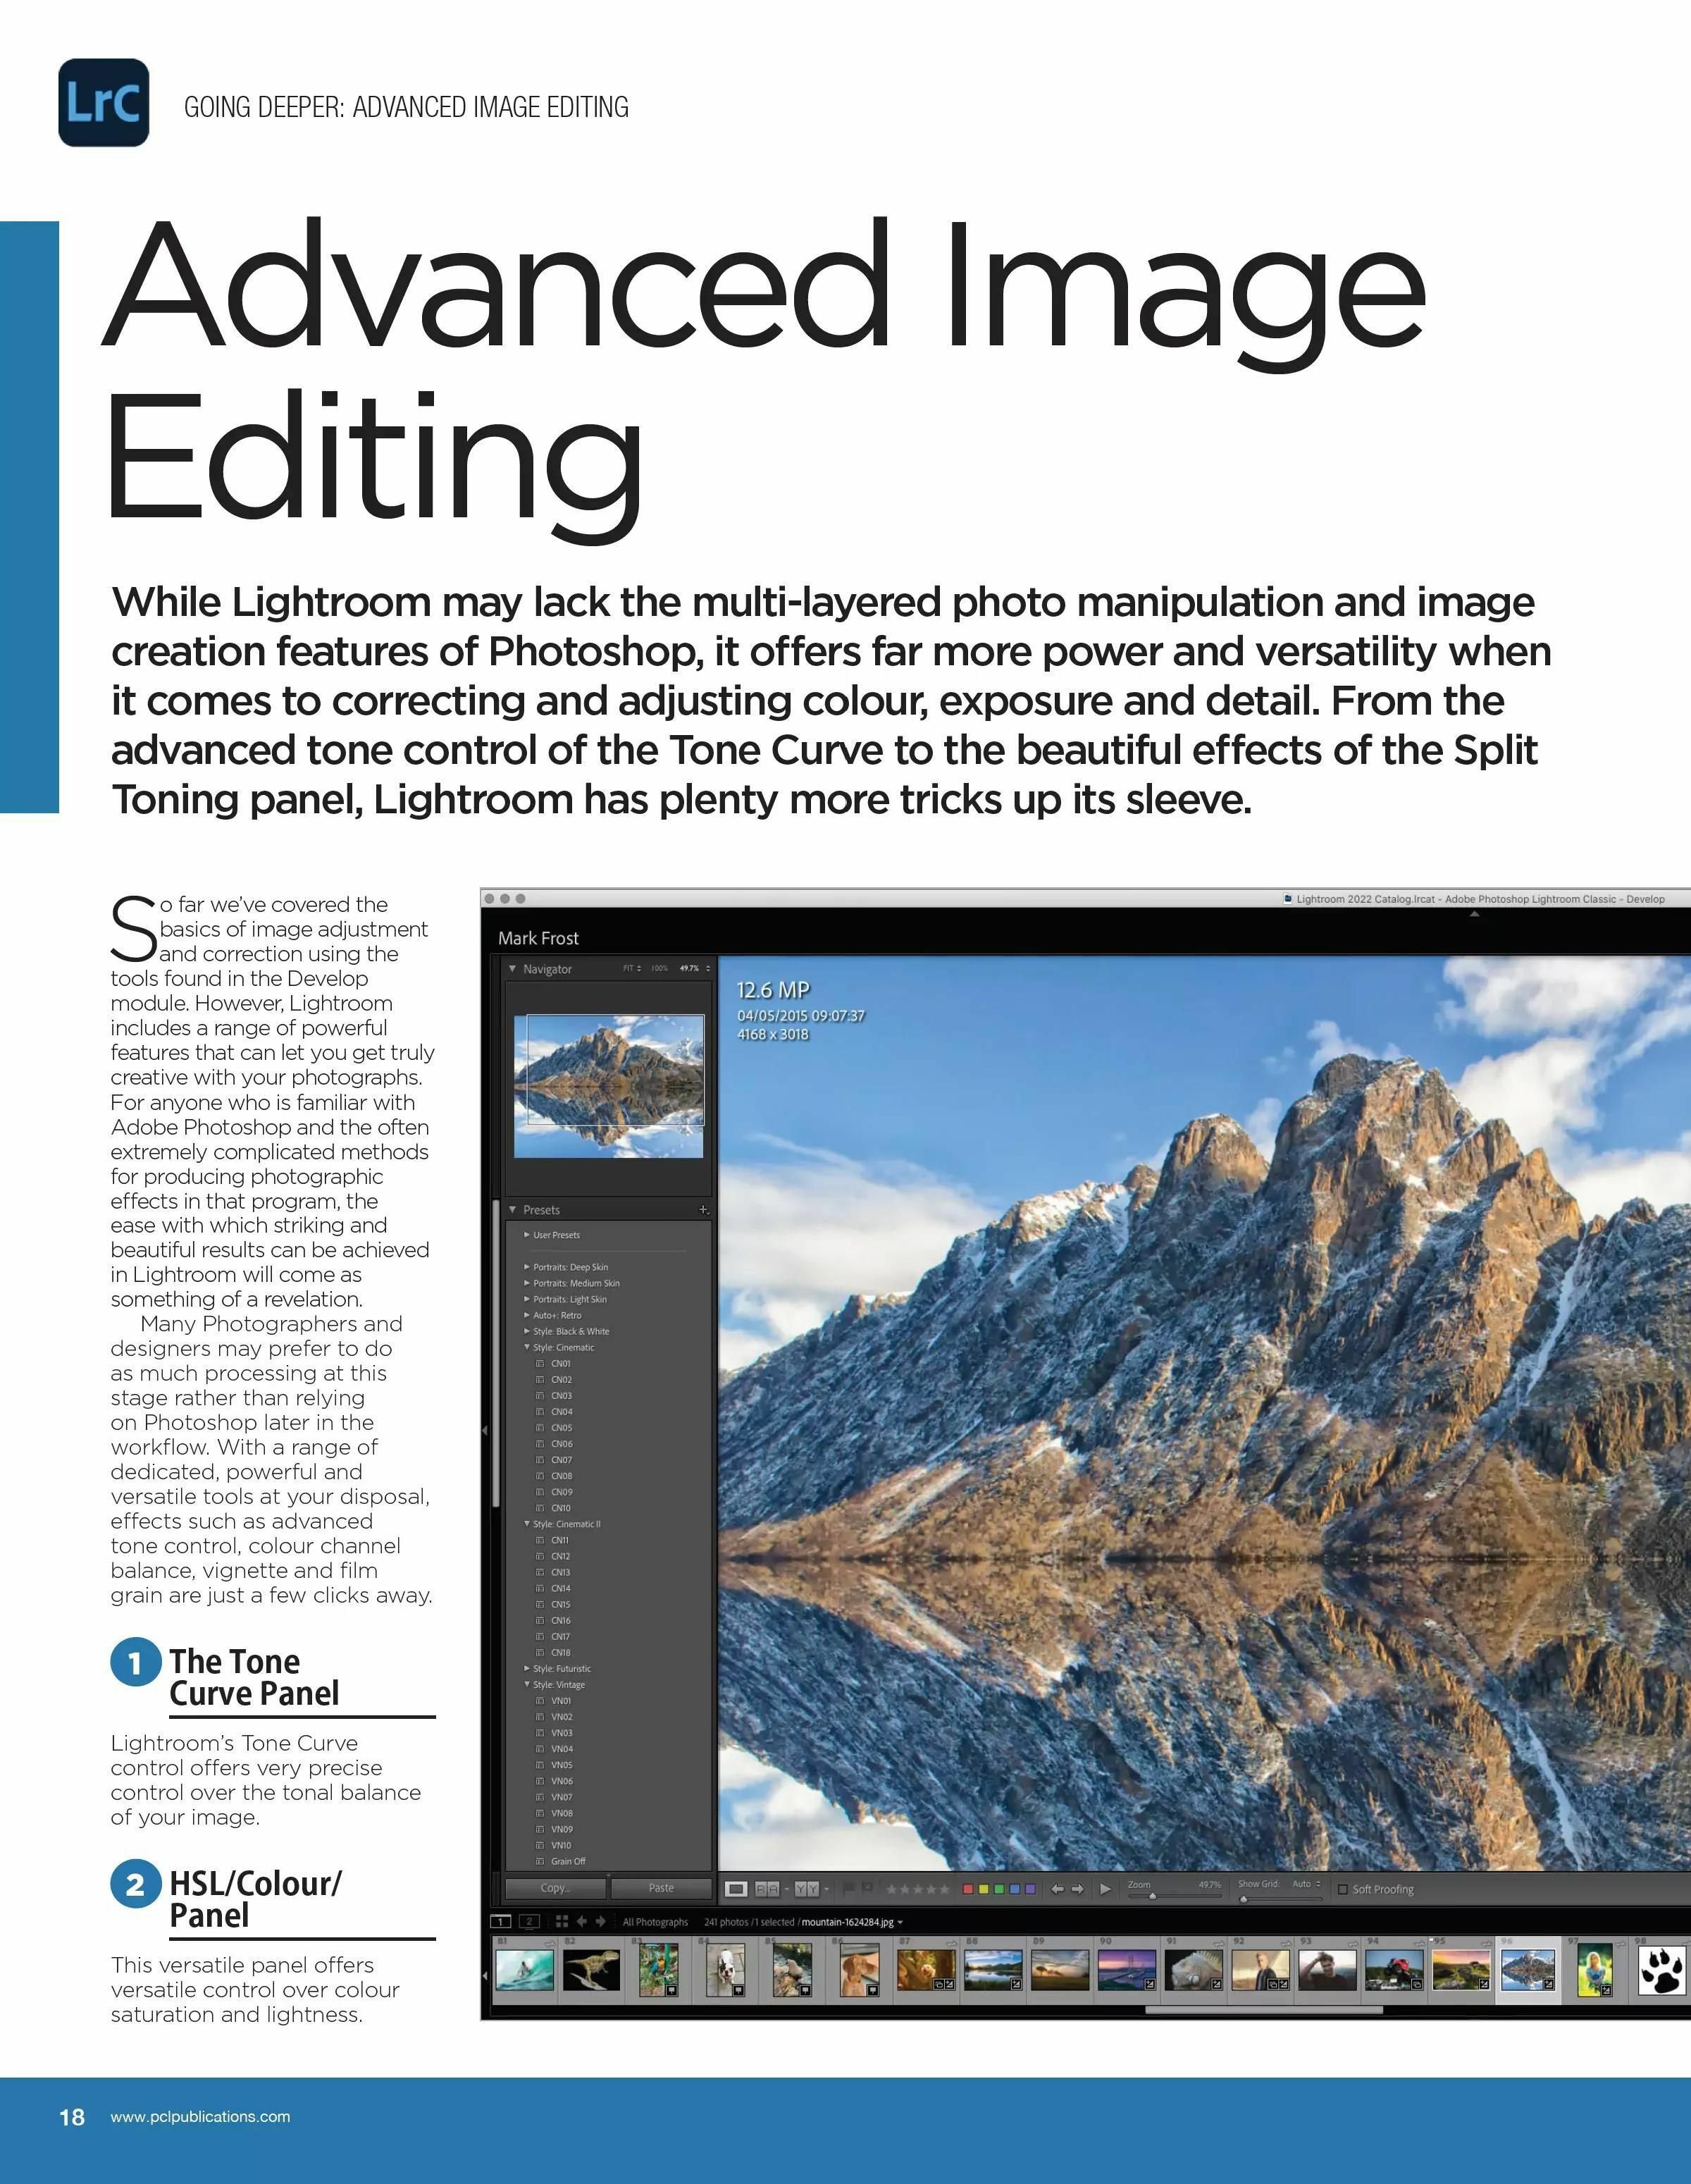
Task: Click the Lightroom Classic LrC logo badge
Action: click(x=104, y=103)
